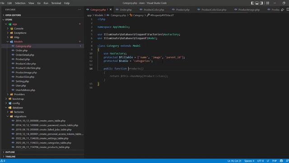Open the Help menu
The image size is (289, 163).
67,3
